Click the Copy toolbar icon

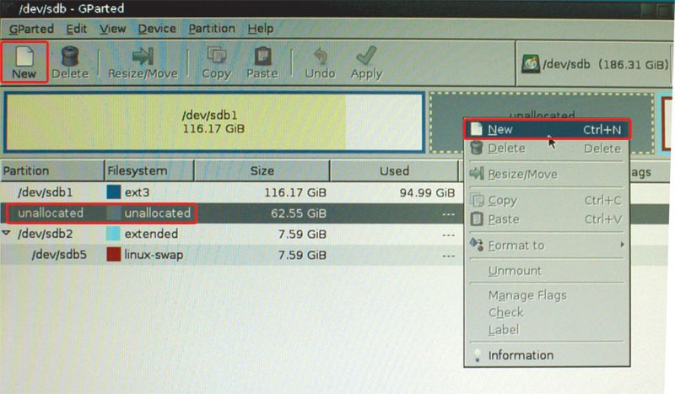pyautogui.click(x=217, y=56)
